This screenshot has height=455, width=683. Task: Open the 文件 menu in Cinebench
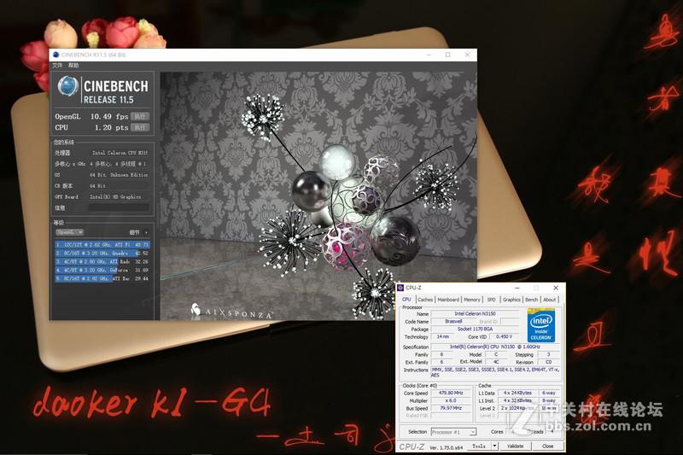click(57, 65)
